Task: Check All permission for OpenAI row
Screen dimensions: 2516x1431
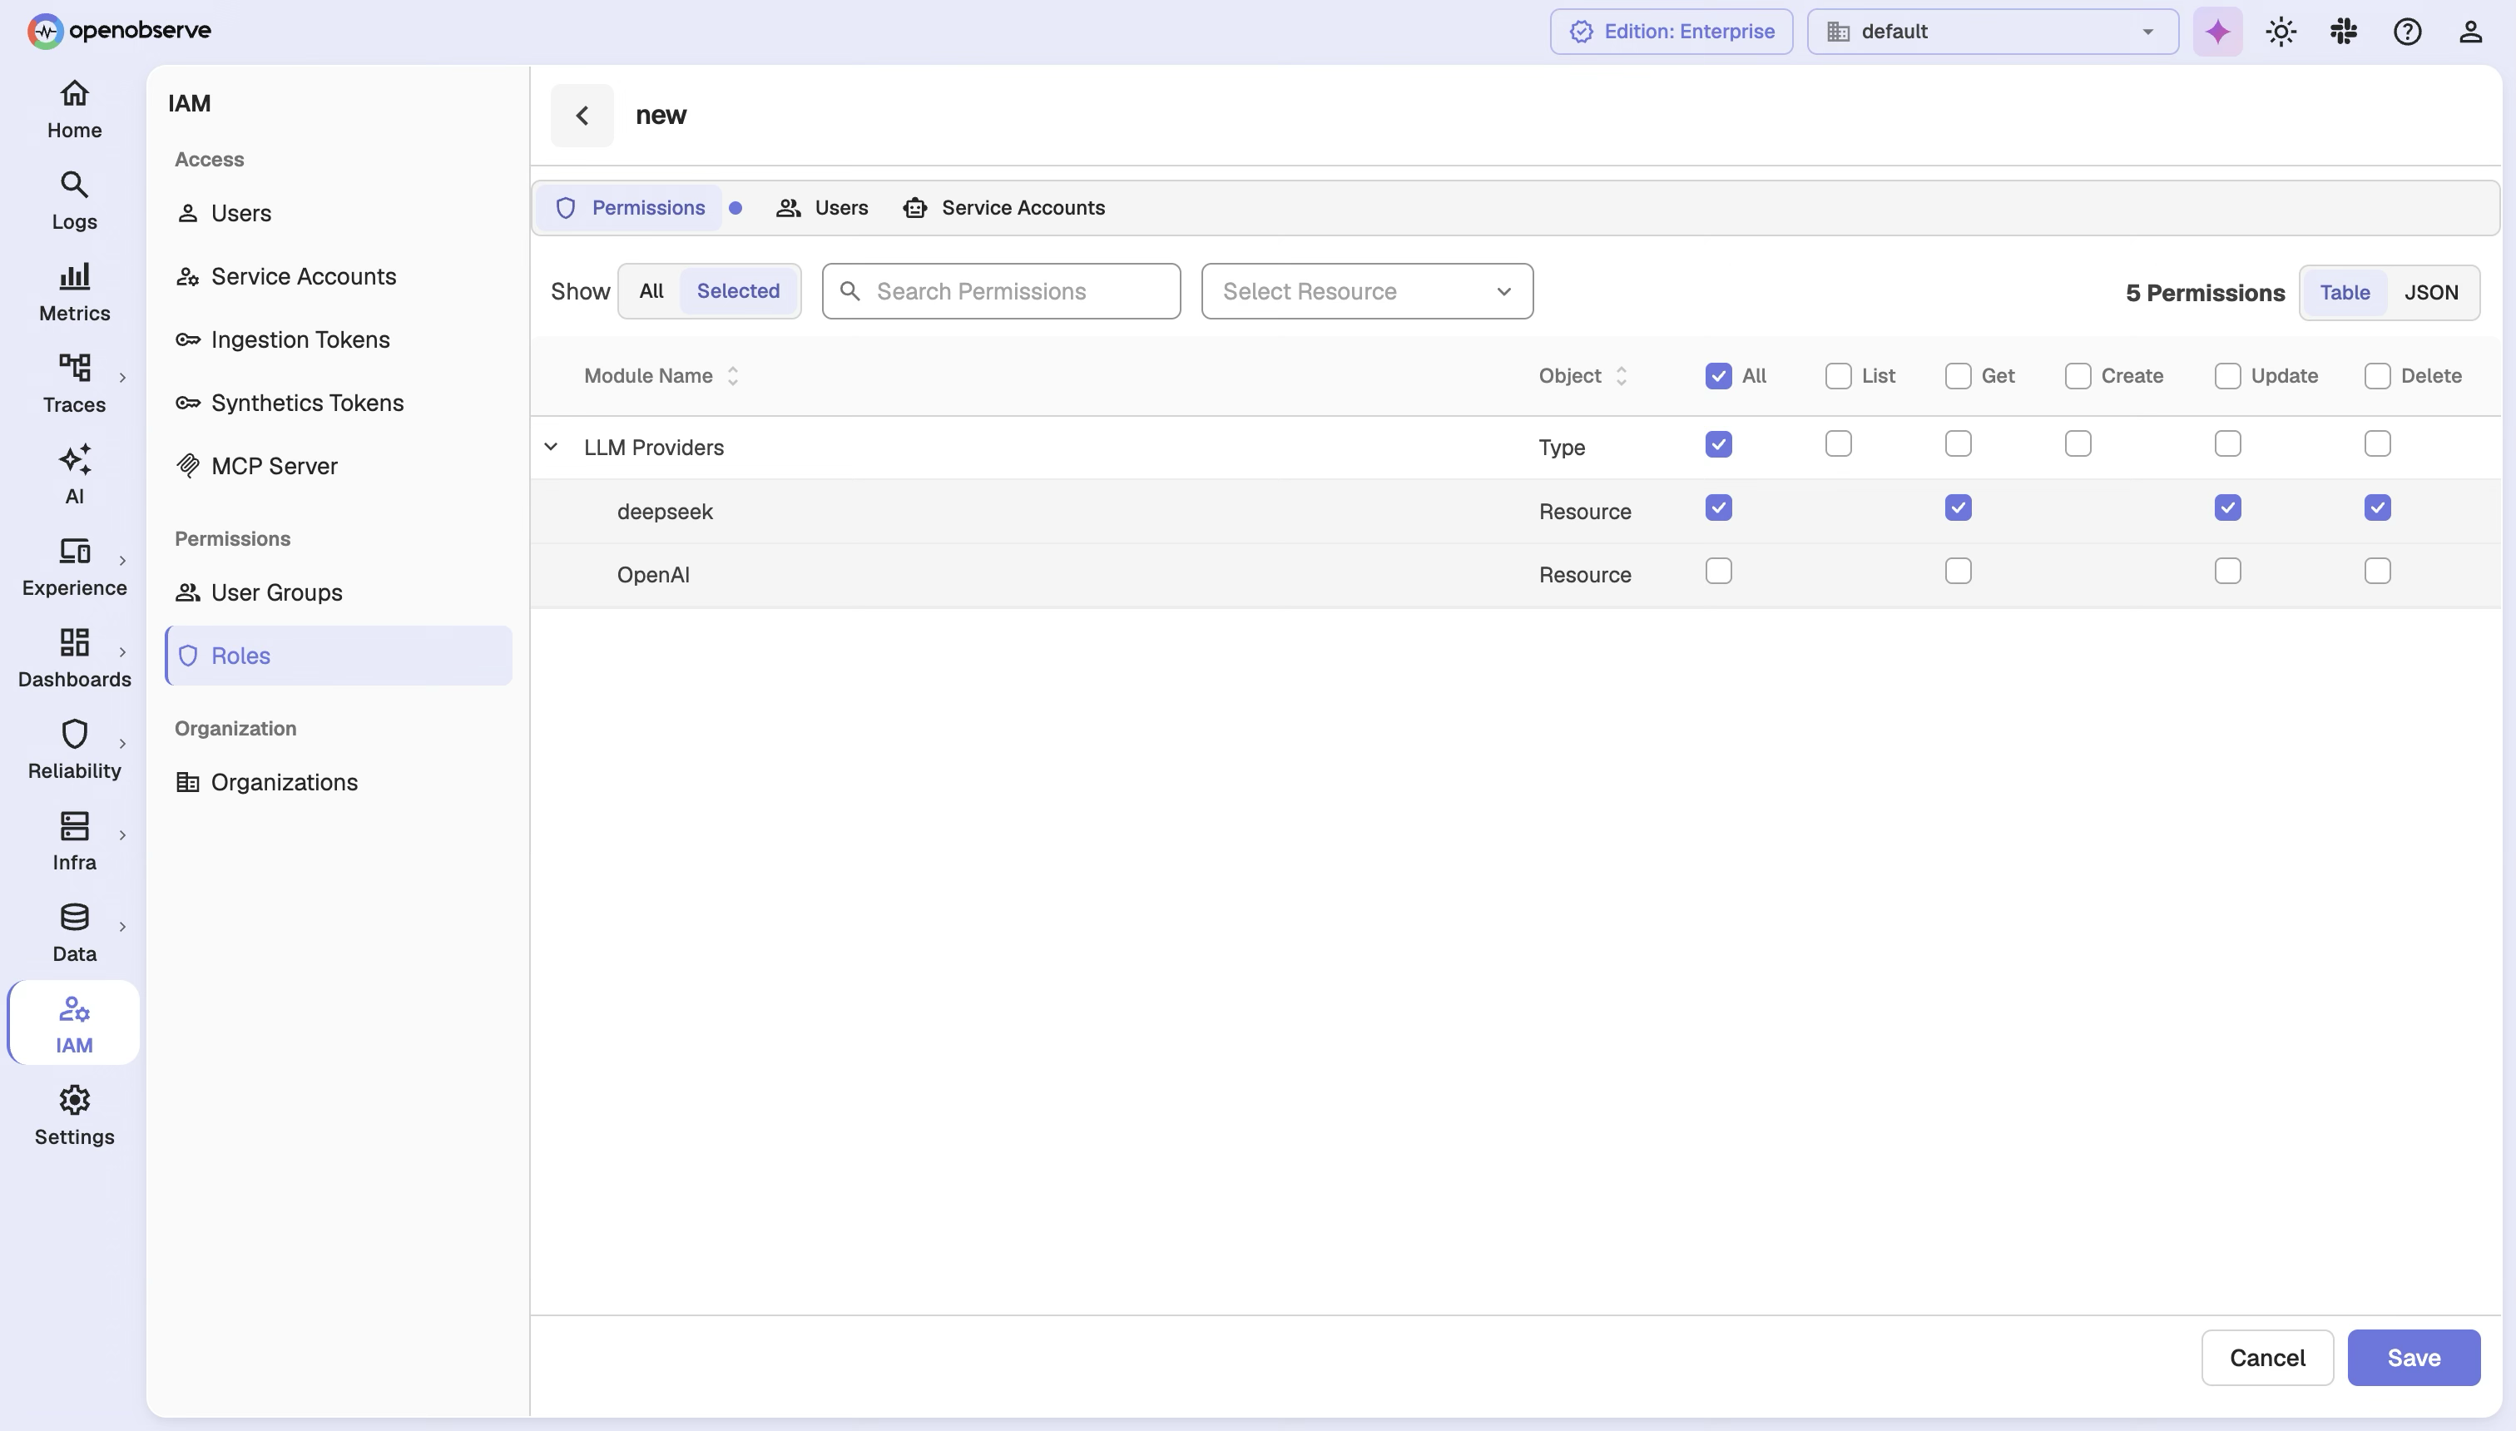Action: 1718,571
